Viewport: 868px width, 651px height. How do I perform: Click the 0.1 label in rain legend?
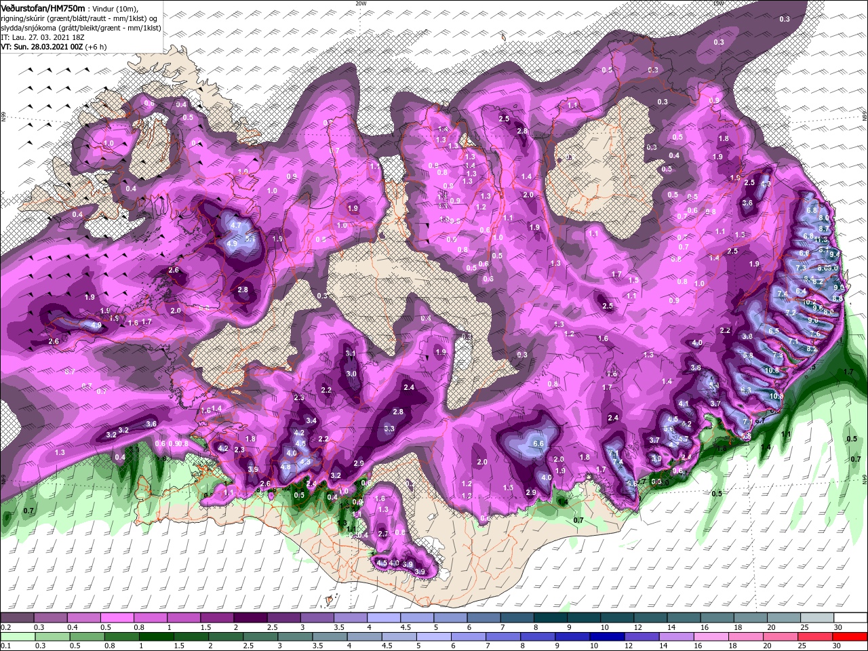(5, 645)
